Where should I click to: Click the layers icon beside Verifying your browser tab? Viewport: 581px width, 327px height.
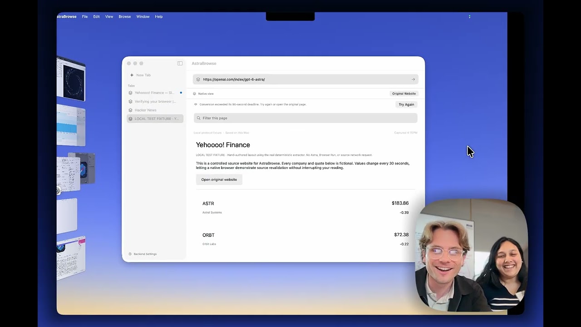131,101
